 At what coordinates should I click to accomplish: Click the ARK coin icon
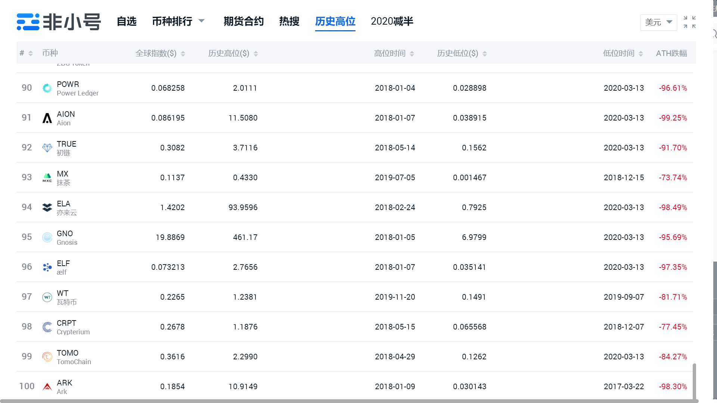click(x=47, y=387)
